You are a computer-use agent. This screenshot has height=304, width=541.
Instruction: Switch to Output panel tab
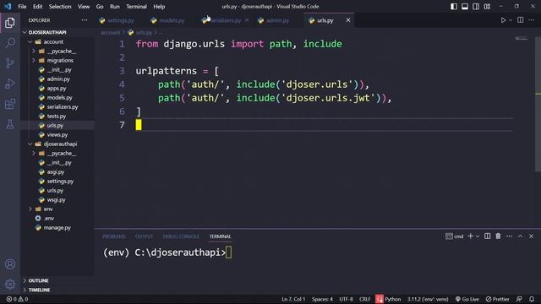point(144,236)
